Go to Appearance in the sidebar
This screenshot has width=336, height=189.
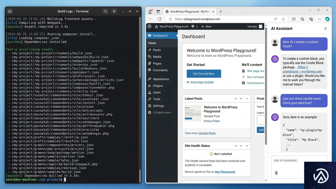pyautogui.click(x=161, y=79)
